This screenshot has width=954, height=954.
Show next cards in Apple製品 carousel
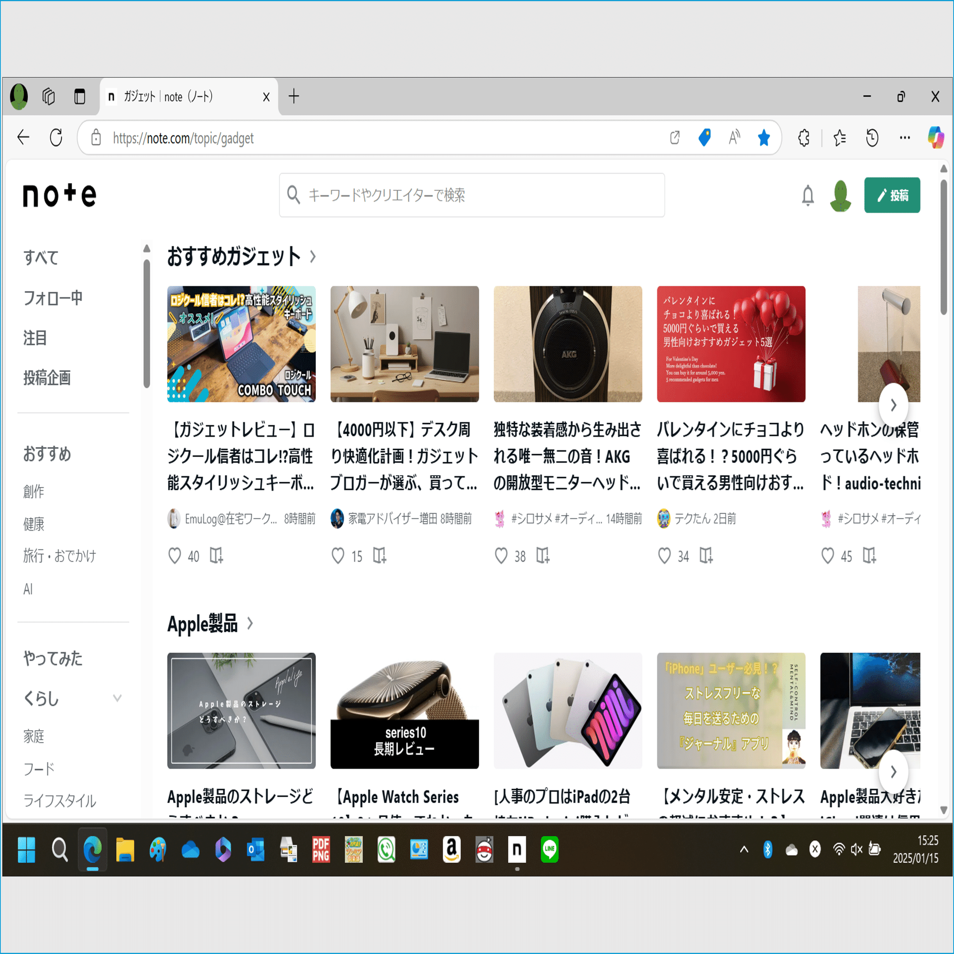coord(893,772)
